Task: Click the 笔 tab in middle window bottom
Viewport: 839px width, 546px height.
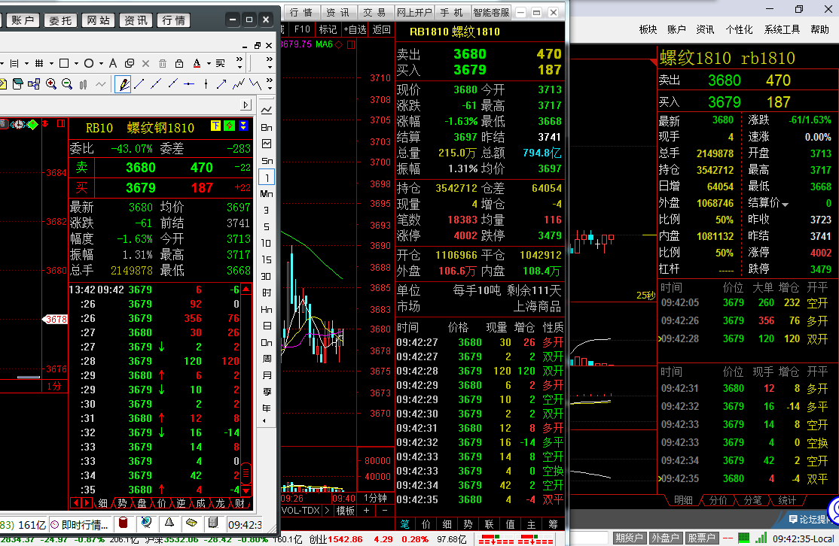Action: [x=404, y=524]
